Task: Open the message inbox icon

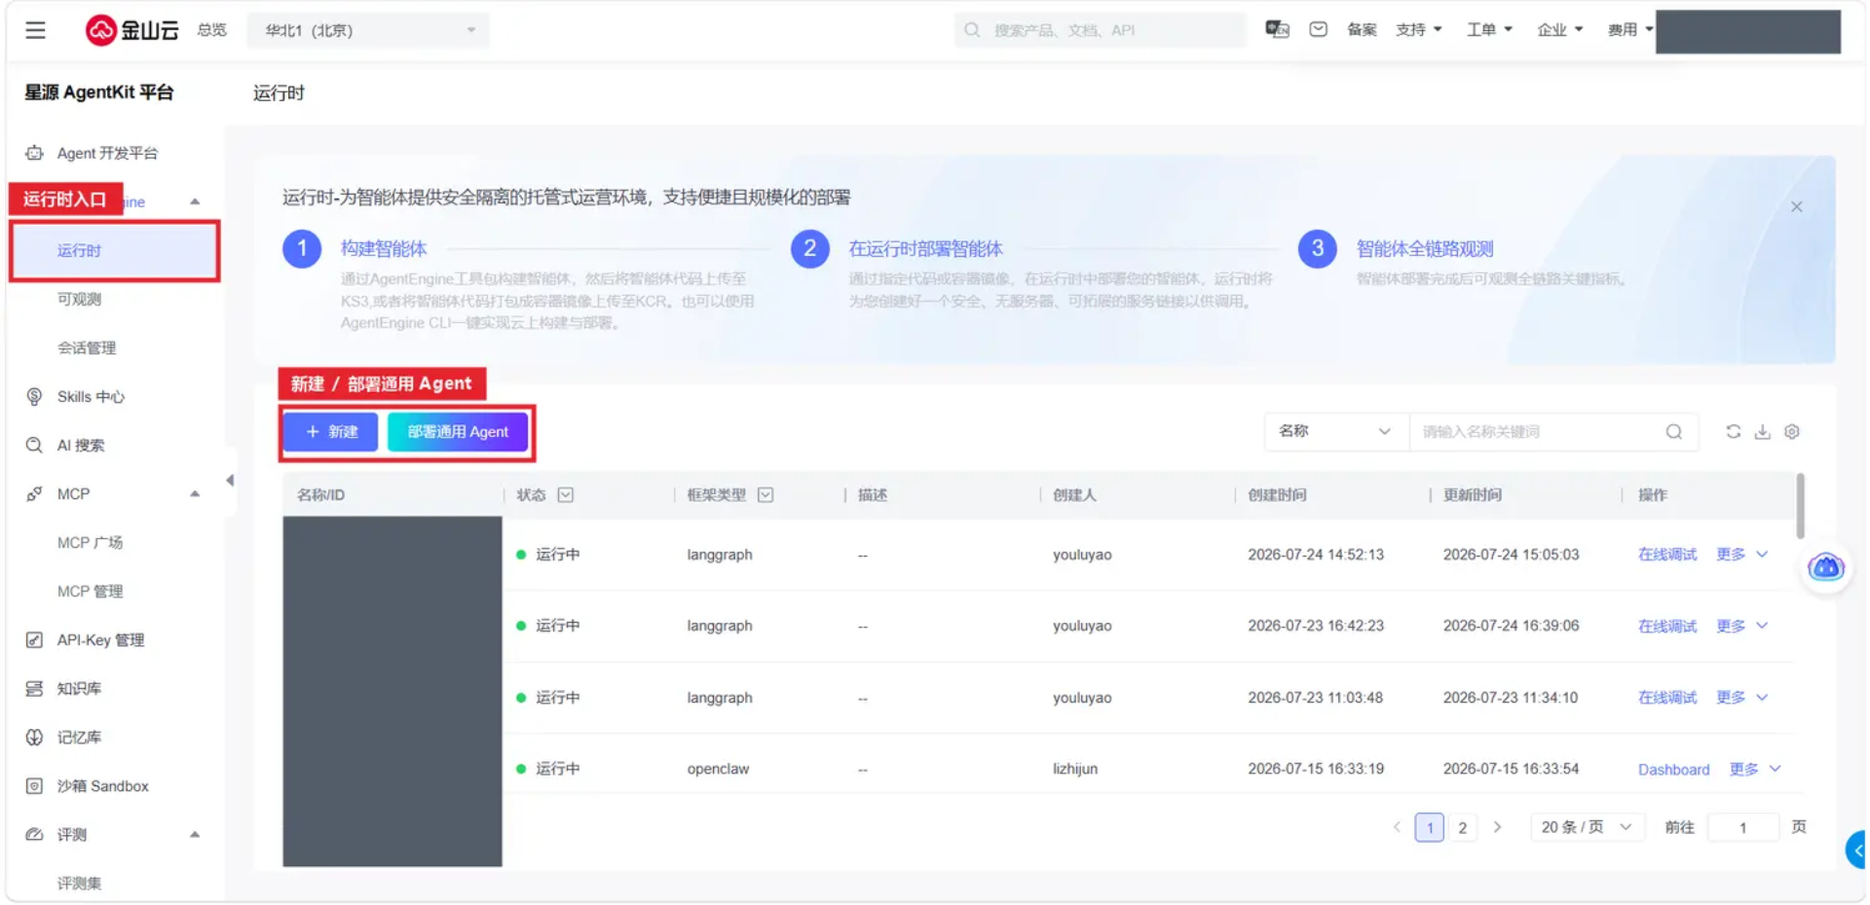Action: point(1318,29)
